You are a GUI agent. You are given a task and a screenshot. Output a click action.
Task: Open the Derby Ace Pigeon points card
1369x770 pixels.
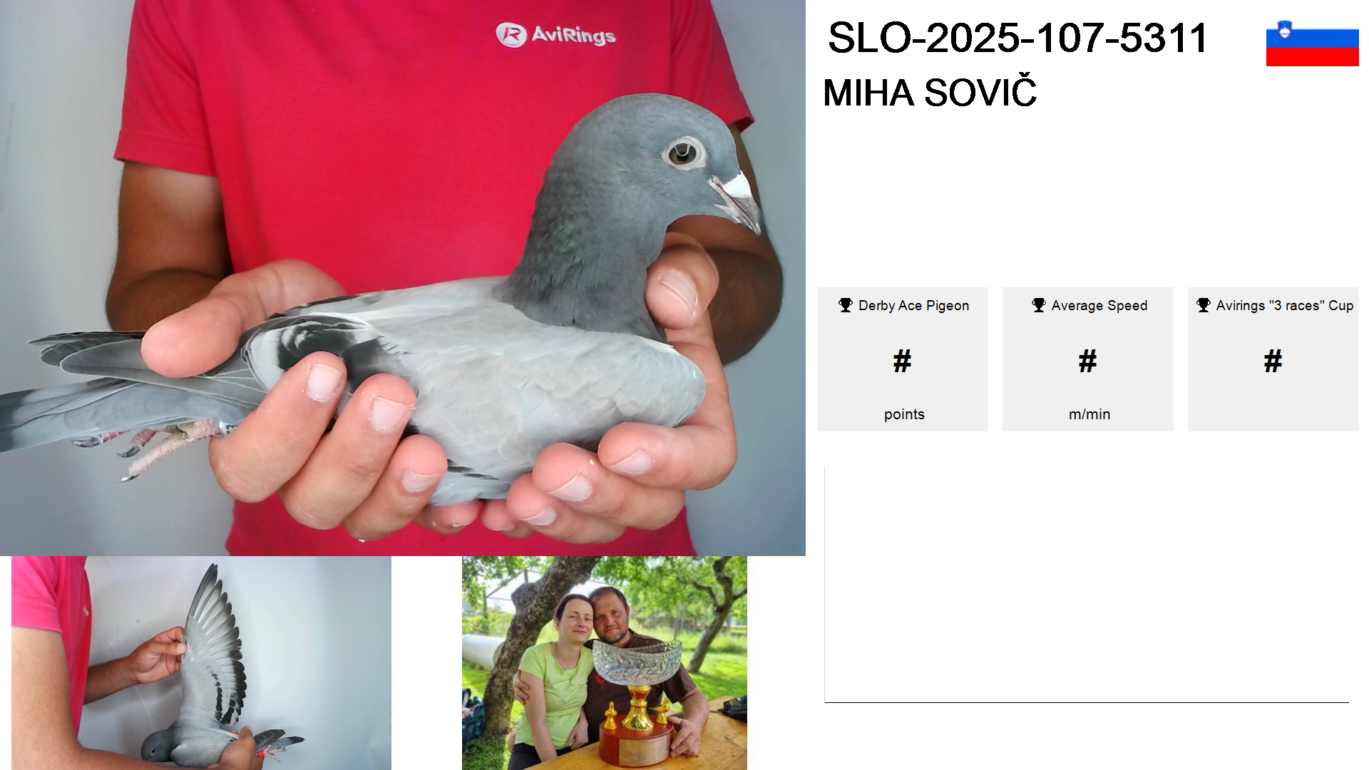[903, 359]
